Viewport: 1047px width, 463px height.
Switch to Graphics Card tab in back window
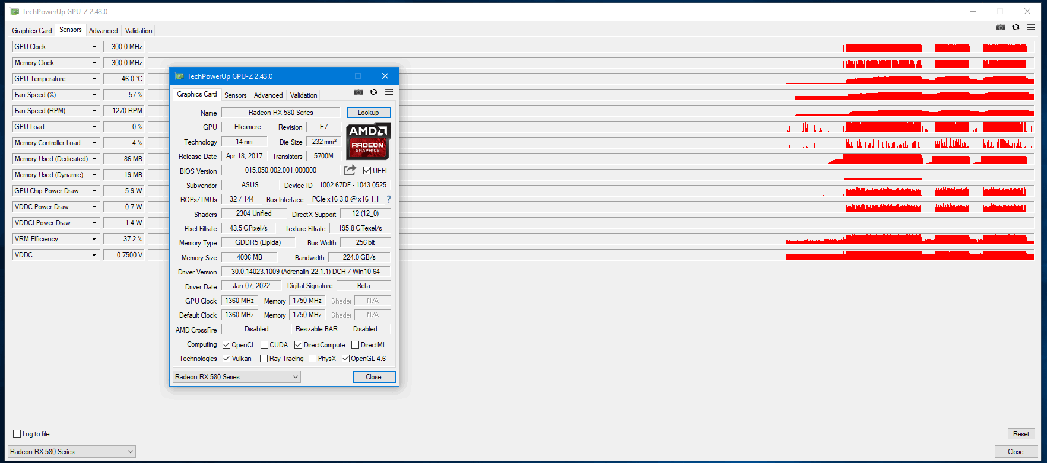click(32, 31)
